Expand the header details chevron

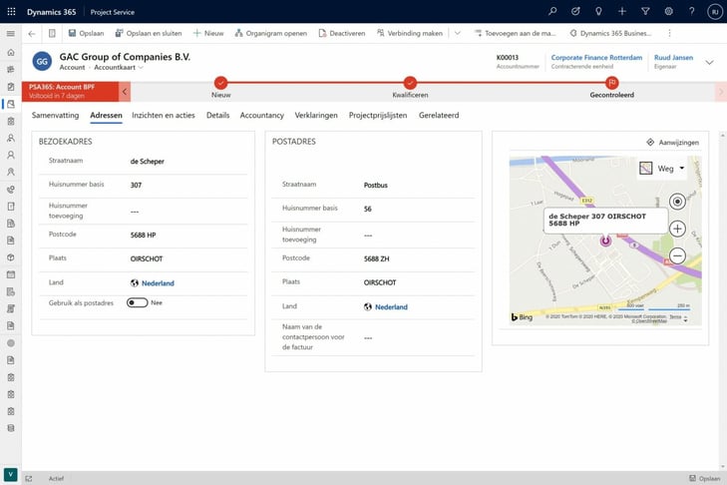[x=709, y=62]
